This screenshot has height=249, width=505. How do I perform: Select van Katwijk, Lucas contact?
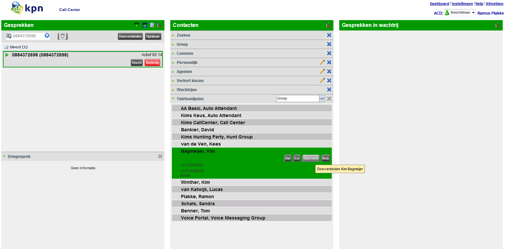pos(252,189)
